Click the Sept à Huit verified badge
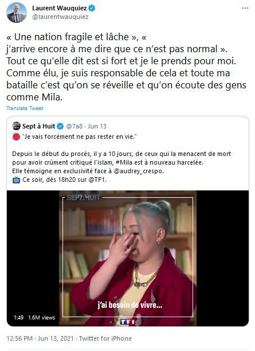Screen dimensions: 255x351 click(x=60, y=126)
